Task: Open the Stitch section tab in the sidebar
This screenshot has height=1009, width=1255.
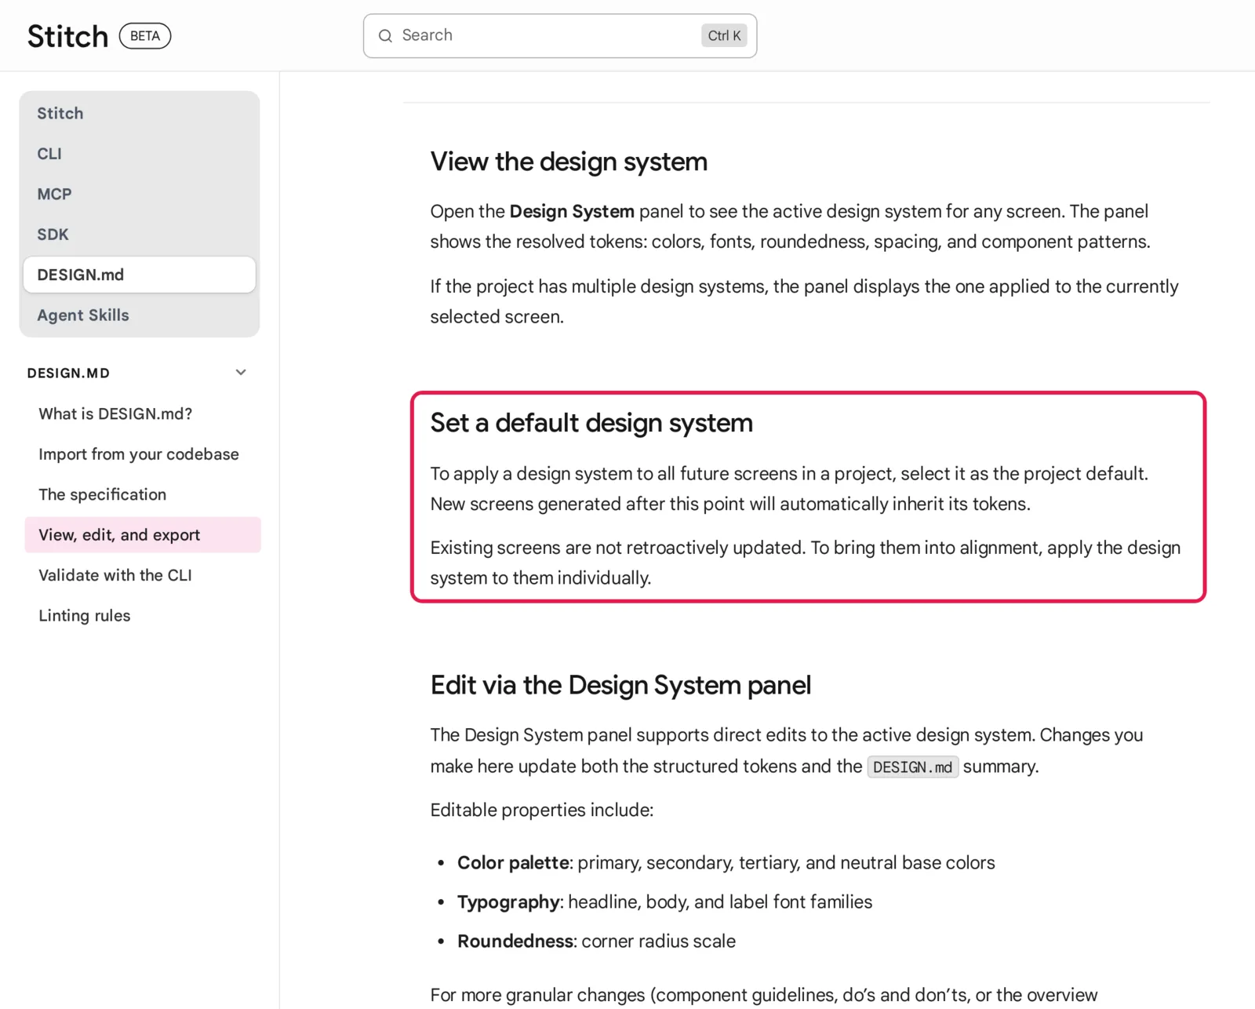Action: tap(140, 113)
